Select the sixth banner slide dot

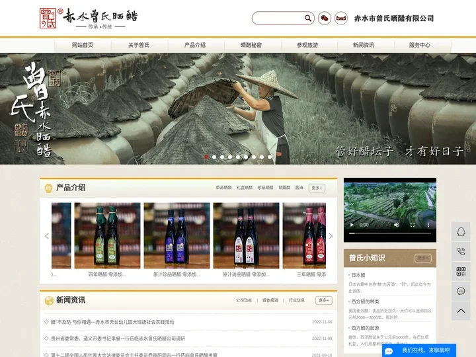tap(246, 157)
